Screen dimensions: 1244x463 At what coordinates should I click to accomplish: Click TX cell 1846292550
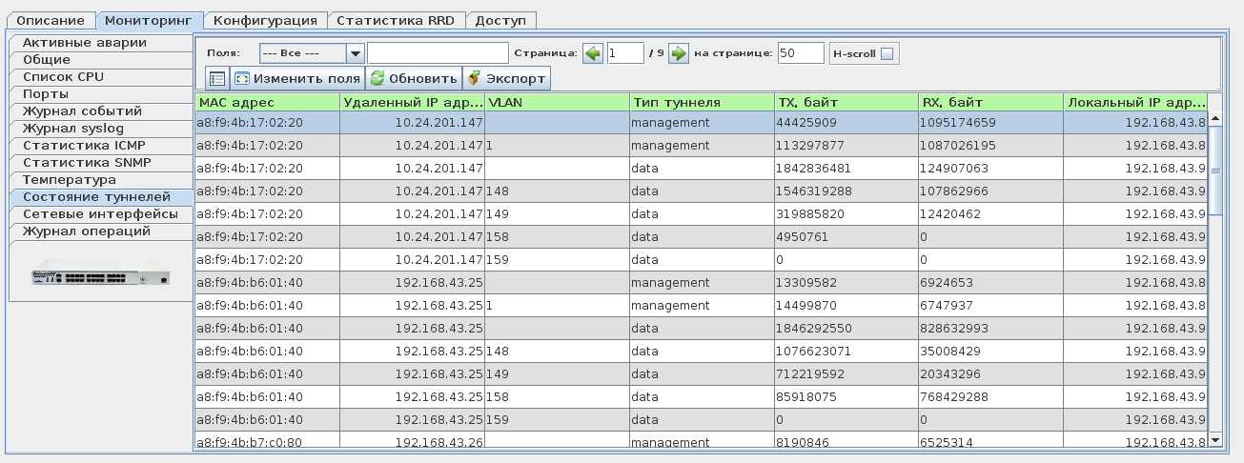point(846,329)
